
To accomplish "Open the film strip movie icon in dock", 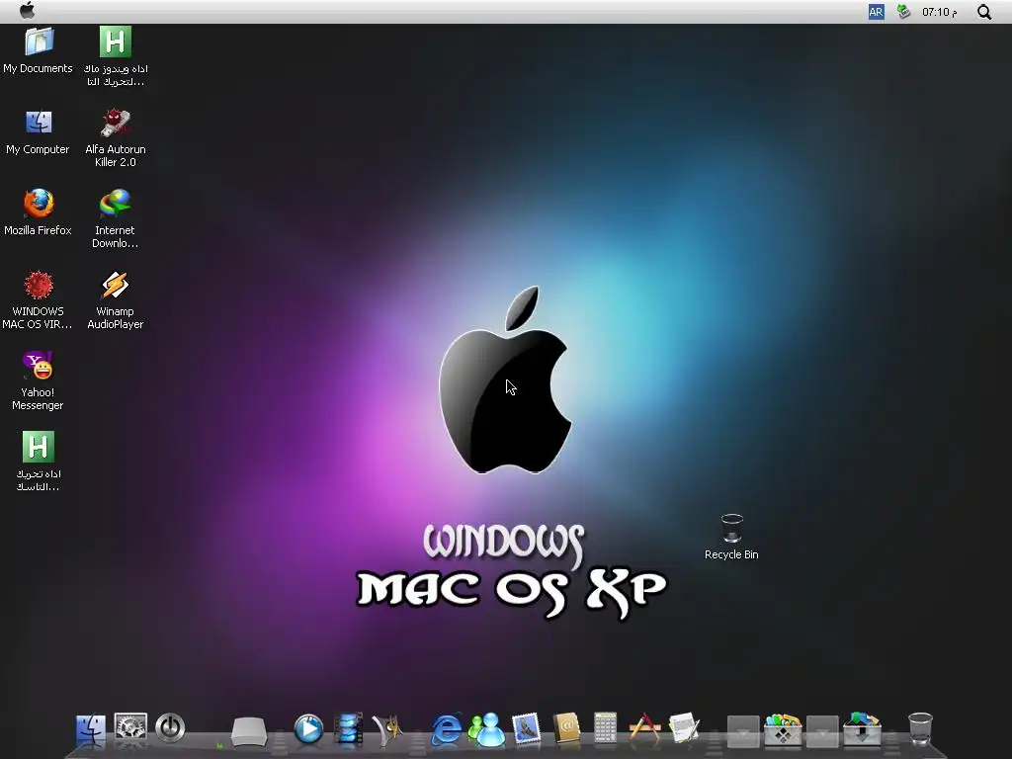I will tap(349, 729).
